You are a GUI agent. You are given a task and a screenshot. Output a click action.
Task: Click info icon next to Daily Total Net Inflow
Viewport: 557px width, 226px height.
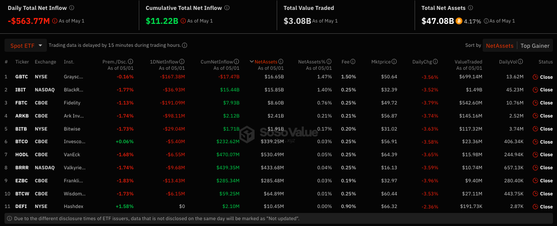(x=72, y=8)
